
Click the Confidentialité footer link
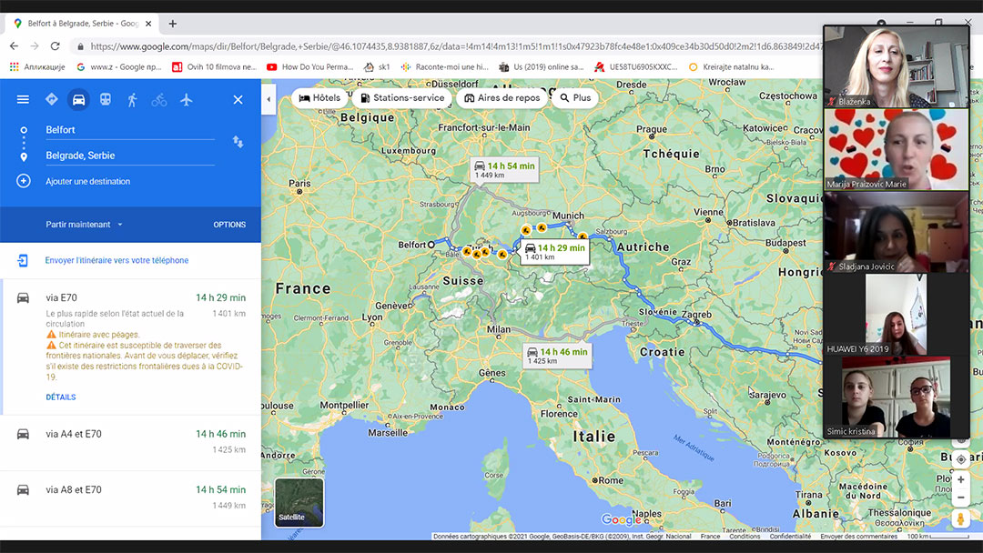[790, 536]
